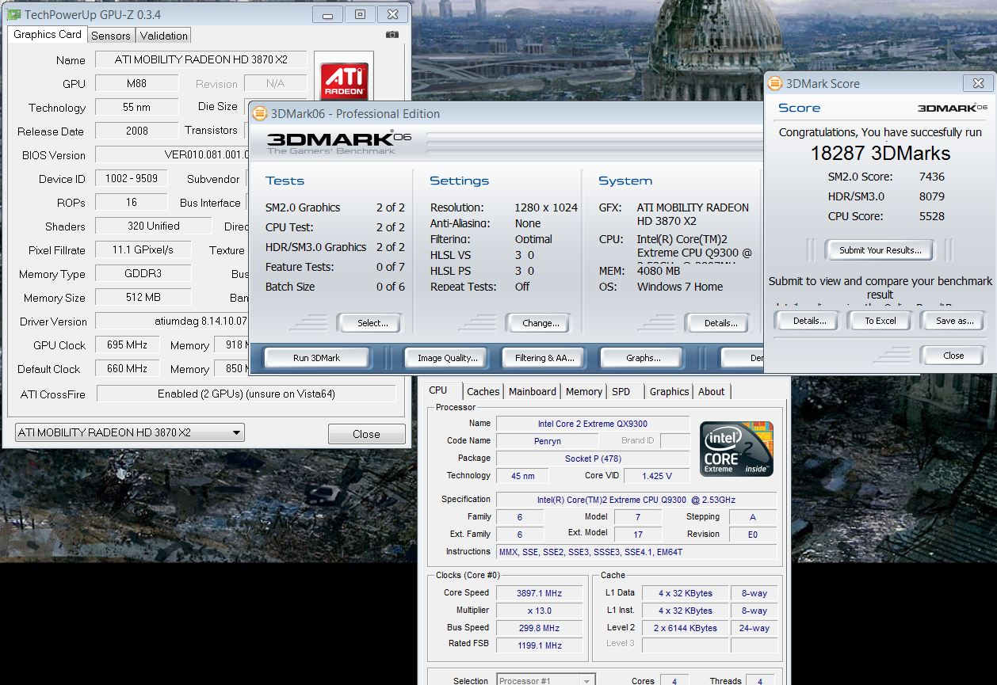Click the Save as... button

(x=953, y=321)
